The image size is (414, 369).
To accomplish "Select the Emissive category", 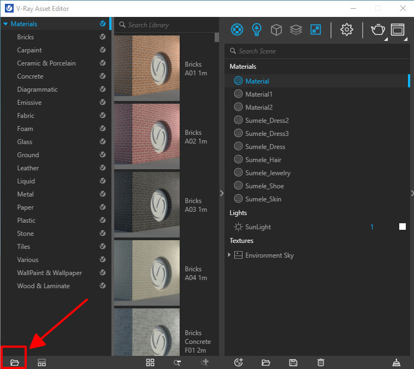I will pos(29,103).
